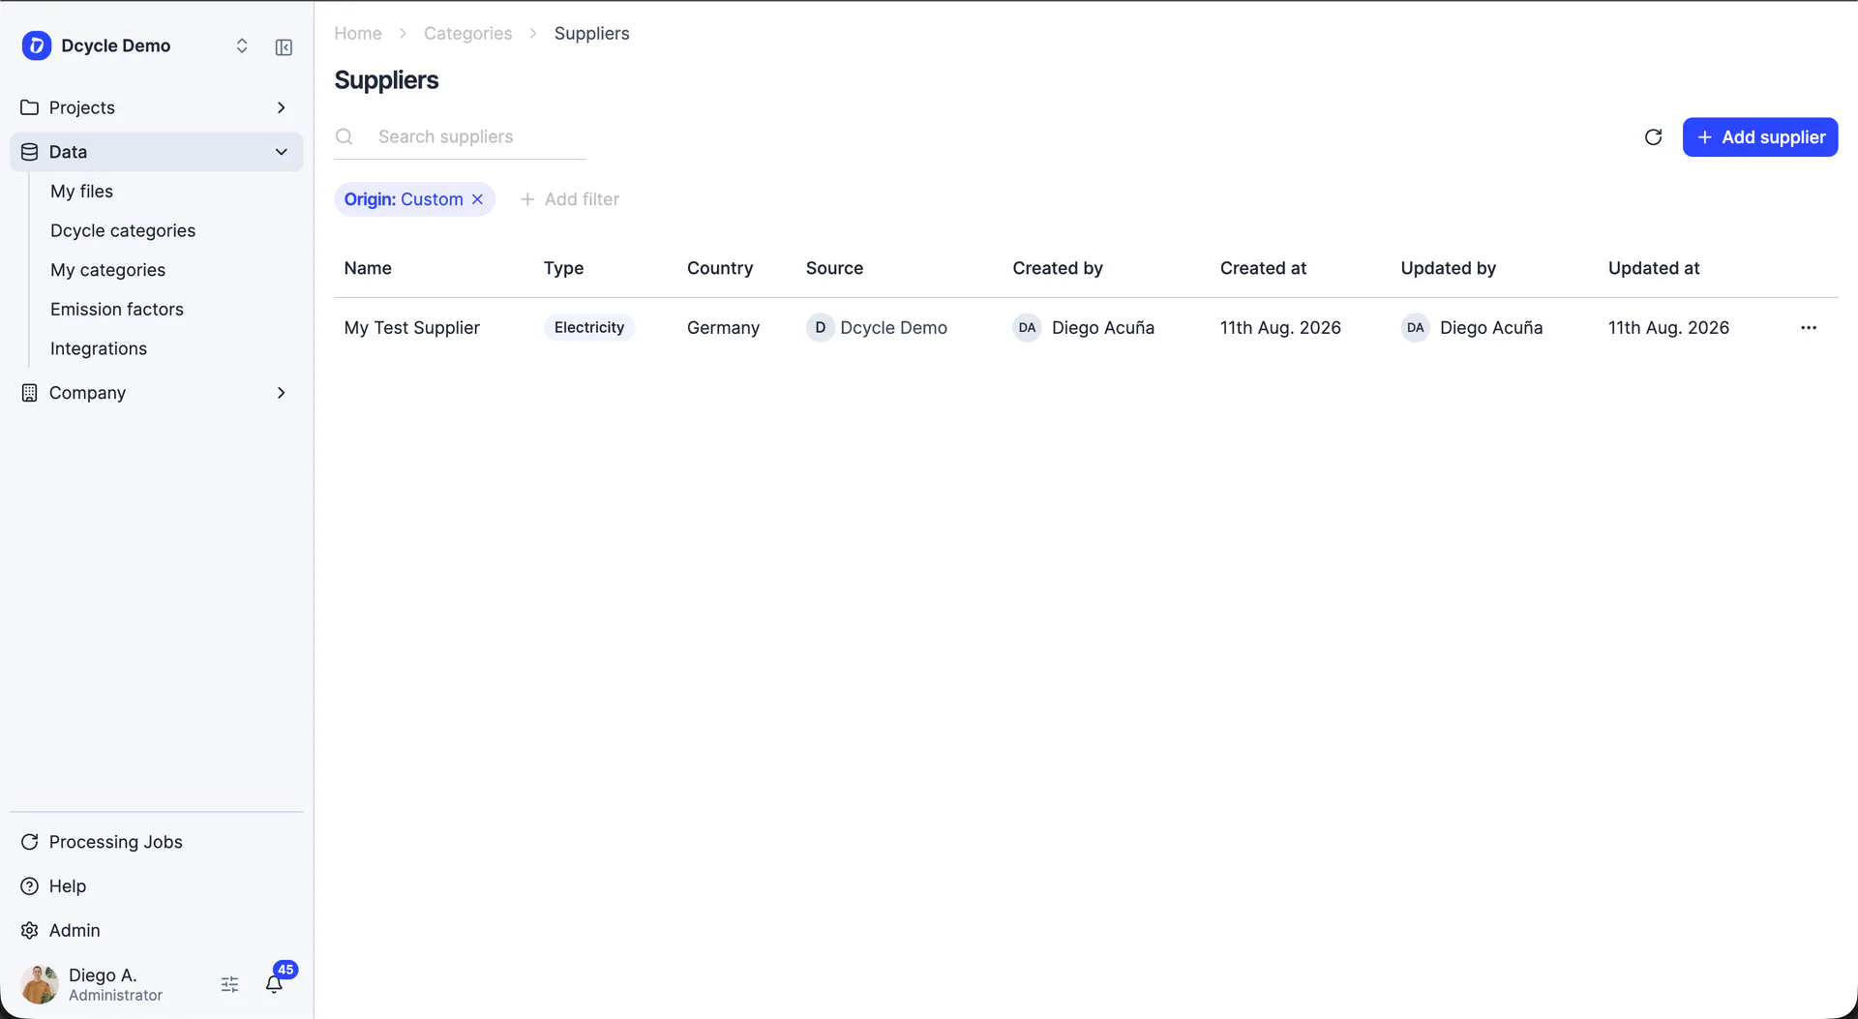Open row actions for My Test Supplier
1858x1019 pixels.
click(1809, 328)
